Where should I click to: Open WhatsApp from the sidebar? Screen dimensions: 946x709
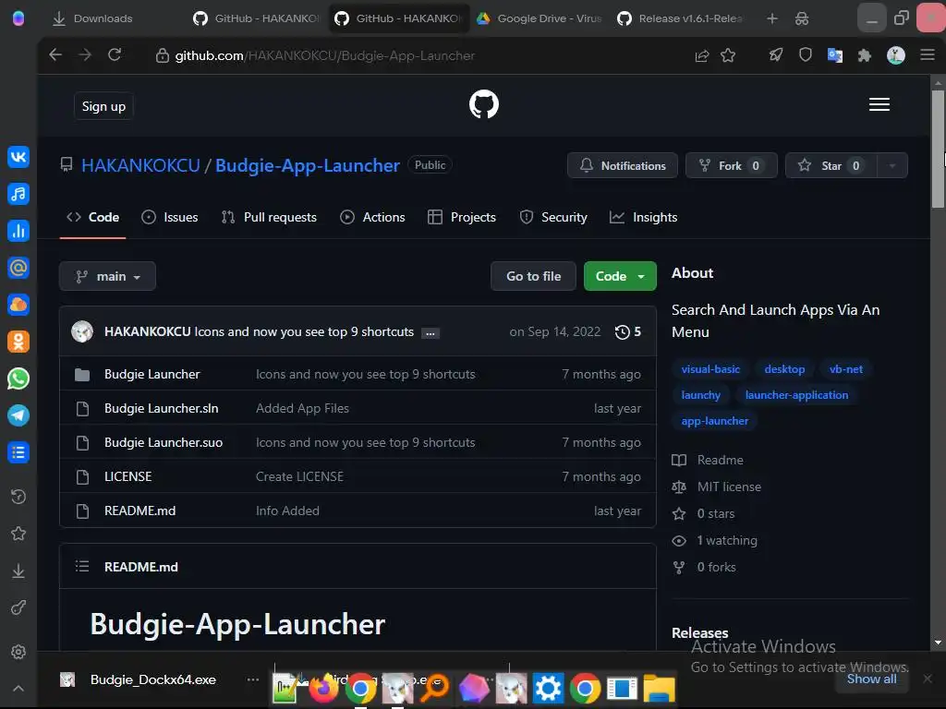(18, 379)
